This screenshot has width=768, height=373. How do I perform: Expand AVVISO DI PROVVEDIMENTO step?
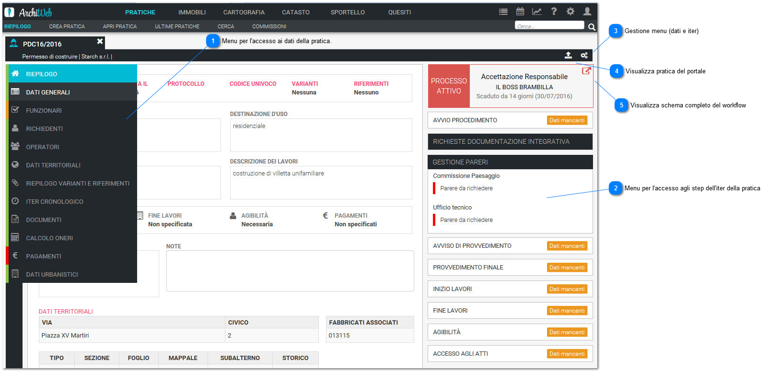pyautogui.click(x=510, y=246)
